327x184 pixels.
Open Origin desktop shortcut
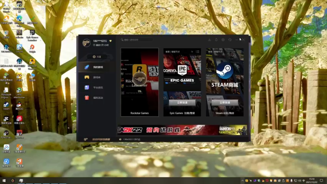click(32, 49)
